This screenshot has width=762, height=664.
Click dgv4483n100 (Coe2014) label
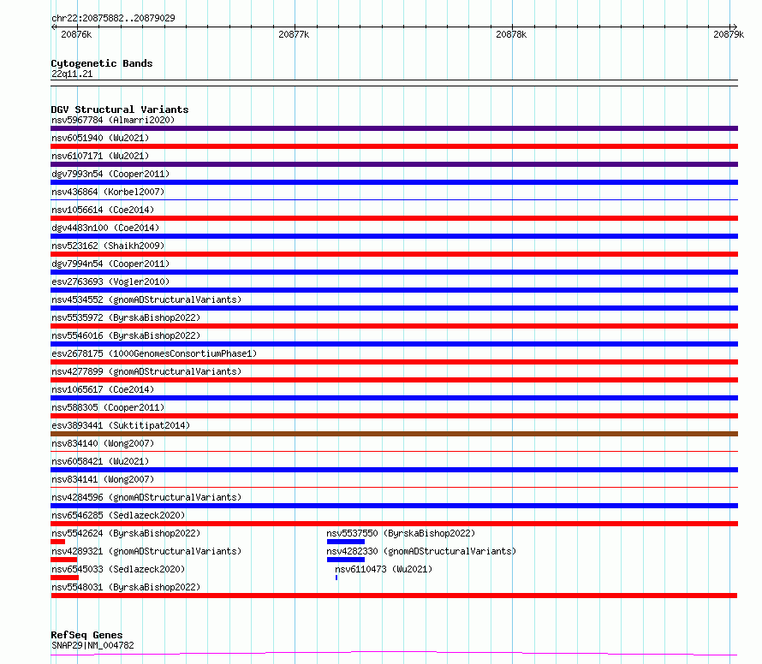[x=105, y=228]
